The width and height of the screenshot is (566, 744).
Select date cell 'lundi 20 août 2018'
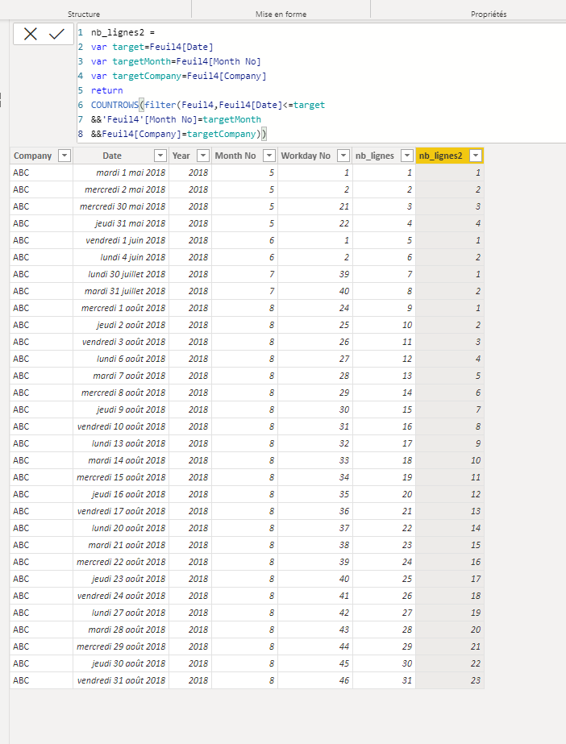(121, 528)
